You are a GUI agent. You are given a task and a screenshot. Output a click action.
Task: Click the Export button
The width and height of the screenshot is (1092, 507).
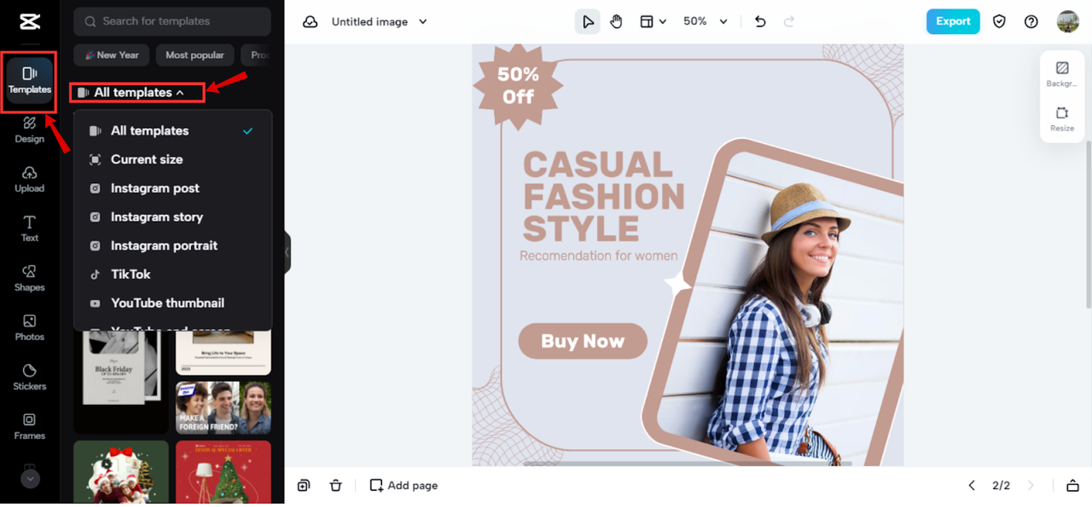[x=953, y=21]
